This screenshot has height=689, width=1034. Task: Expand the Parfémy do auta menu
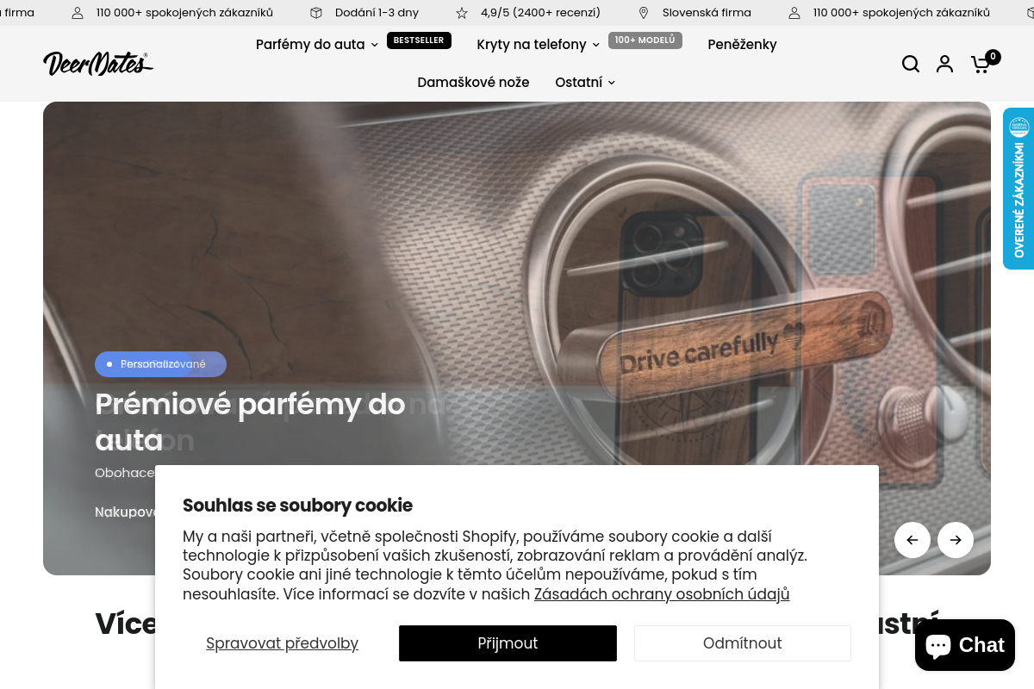pyautogui.click(x=316, y=44)
